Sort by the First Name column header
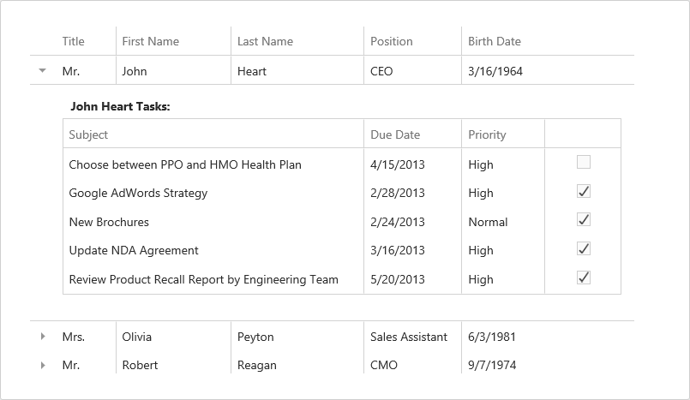Image resolution: width=690 pixels, height=400 pixels. [x=151, y=41]
